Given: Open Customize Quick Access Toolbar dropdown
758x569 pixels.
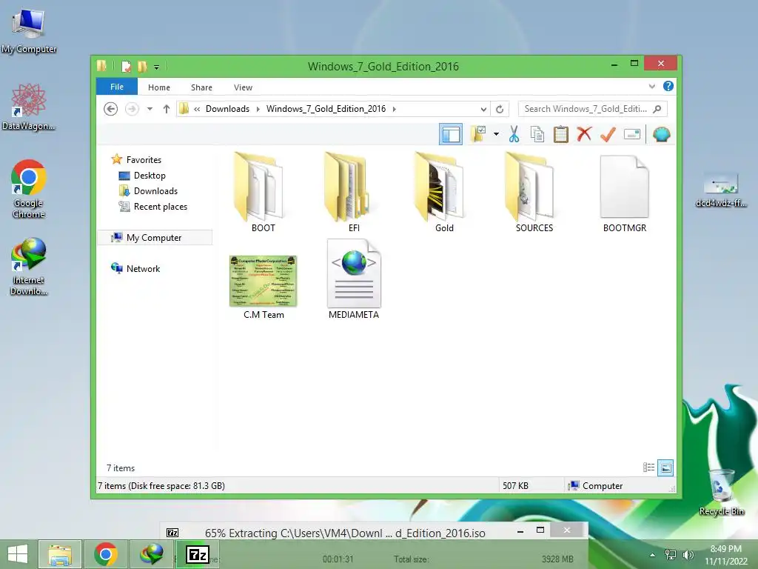Looking at the screenshot, I should 157,67.
